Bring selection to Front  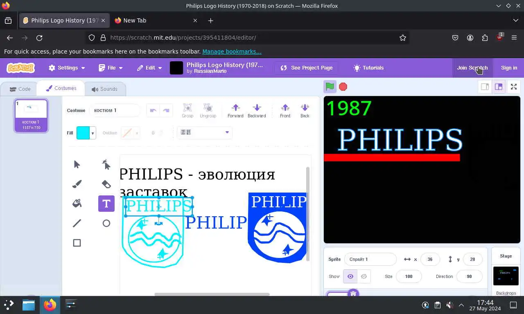(x=285, y=110)
